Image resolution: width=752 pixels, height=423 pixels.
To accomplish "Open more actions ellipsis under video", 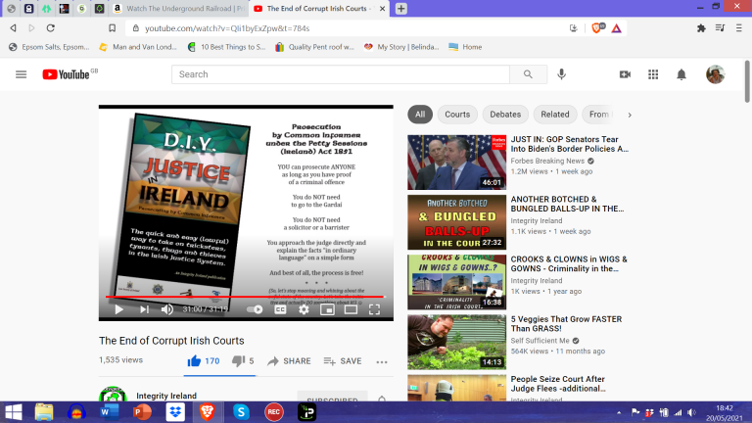I will click(382, 361).
